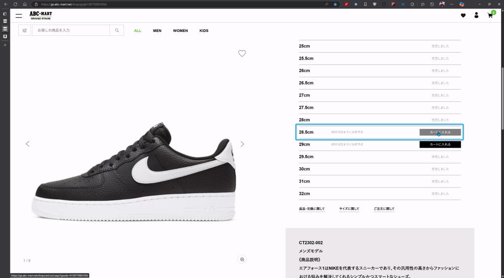
Task: Open the account profile icon in header
Action: click(476, 15)
